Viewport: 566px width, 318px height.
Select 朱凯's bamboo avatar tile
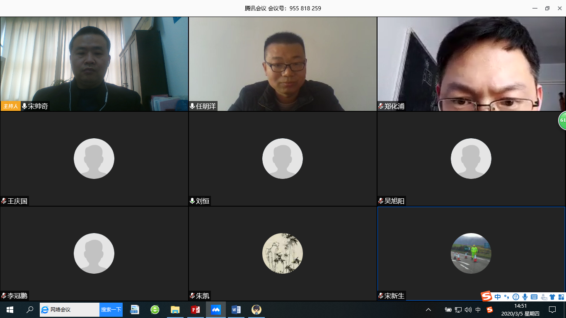[283, 253]
